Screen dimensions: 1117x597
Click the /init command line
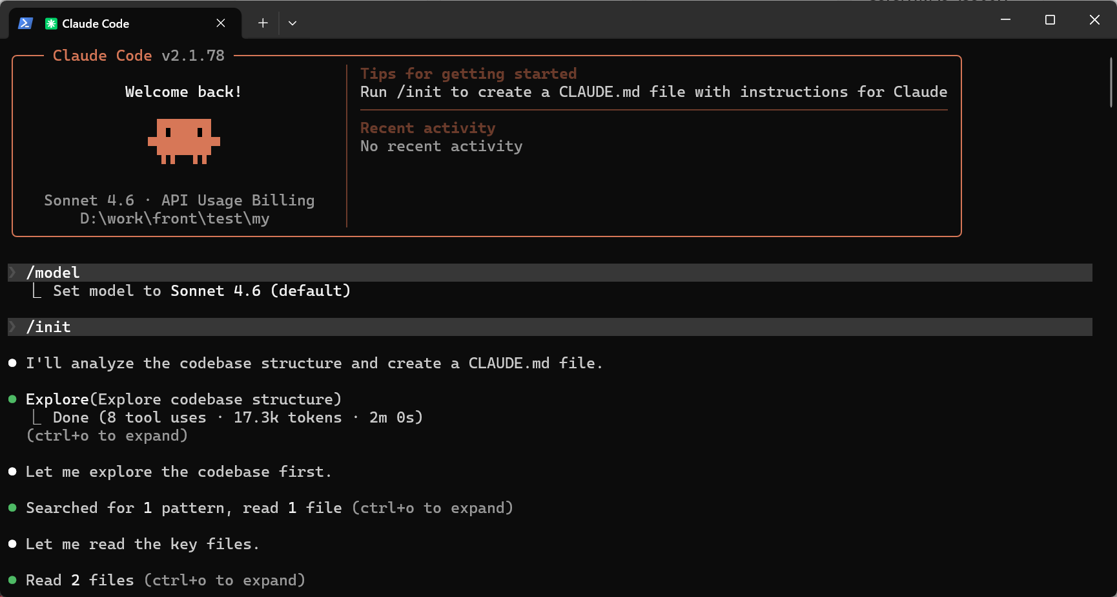tap(48, 327)
